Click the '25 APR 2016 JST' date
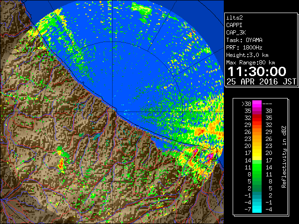The image size is (299, 224). click(x=261, y=82)
